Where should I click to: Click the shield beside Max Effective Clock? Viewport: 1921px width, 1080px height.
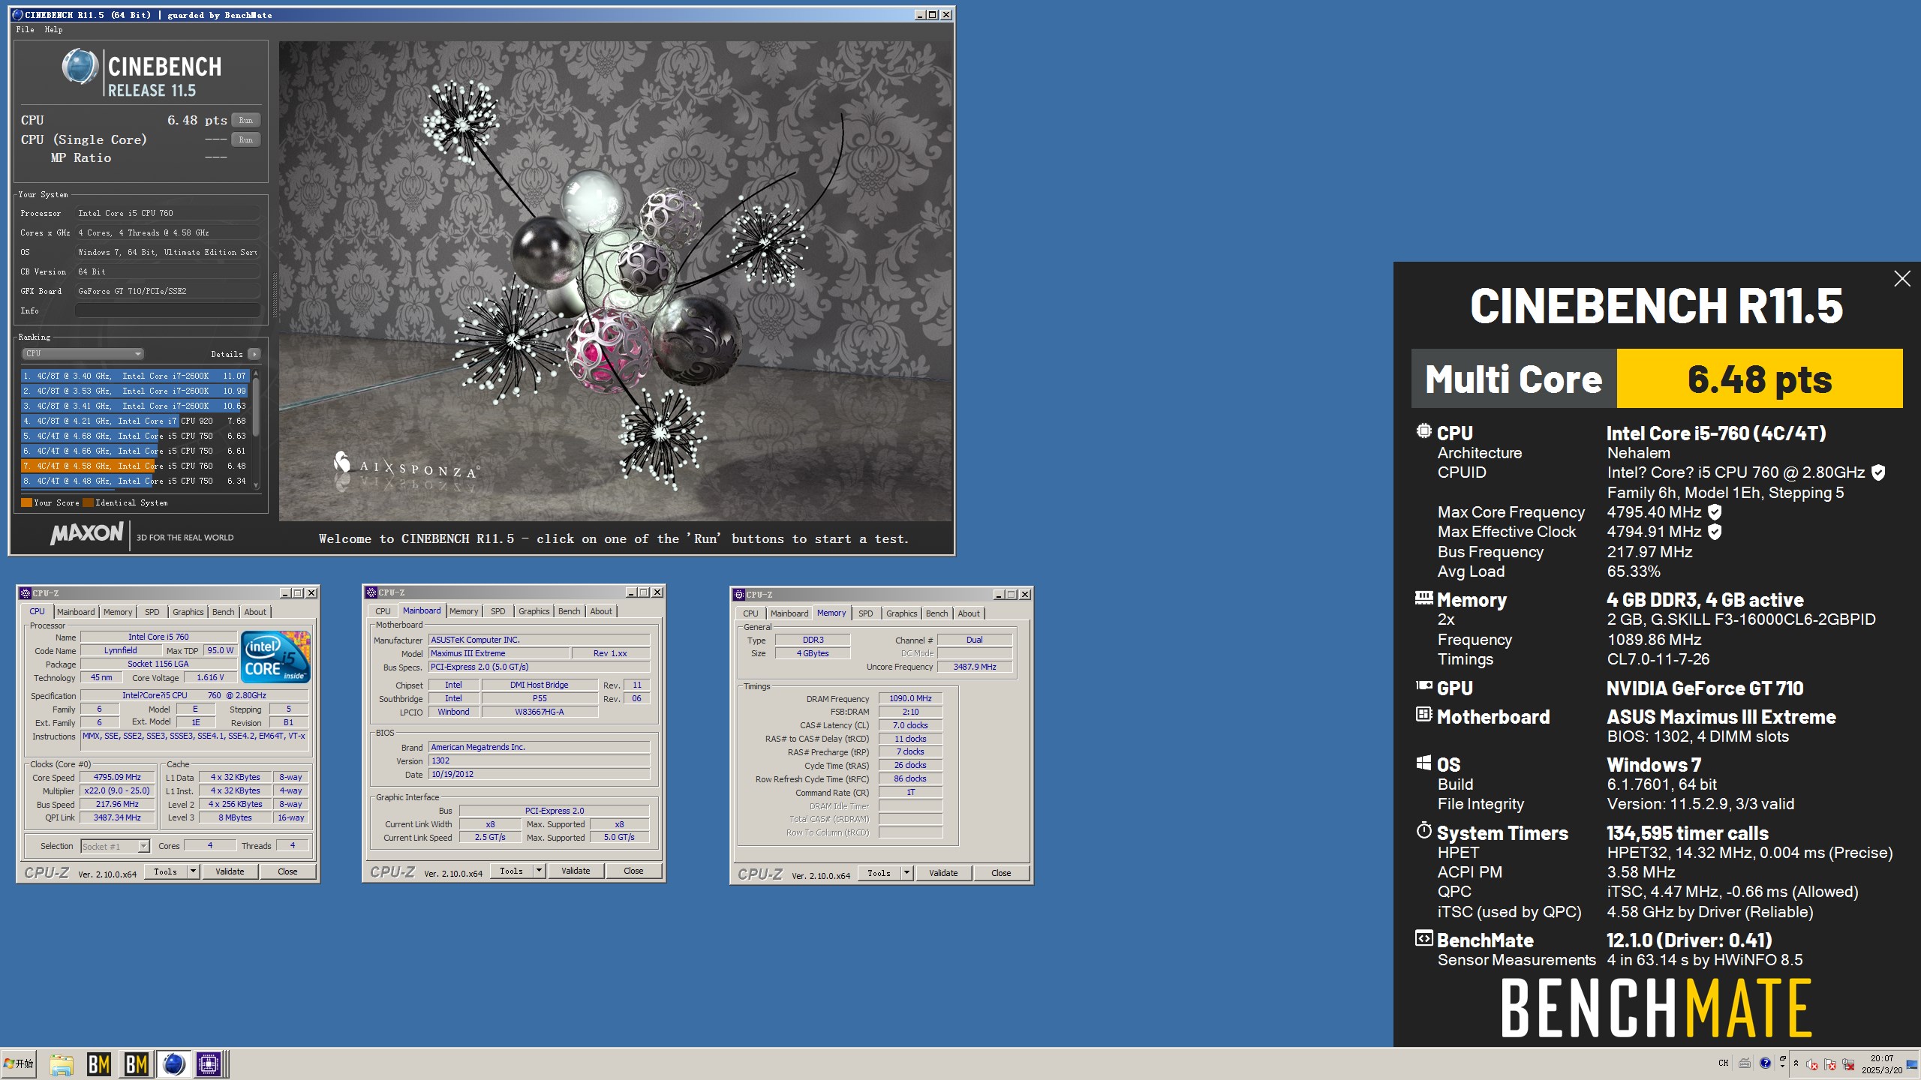pyautogui.click(x=1715, y=532)
